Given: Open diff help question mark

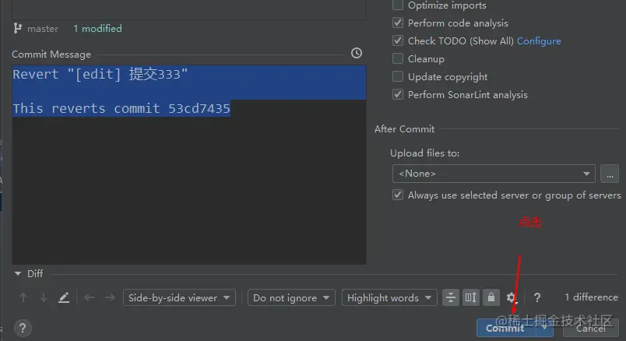Looking at the screenshot, I should pos(537,297).
